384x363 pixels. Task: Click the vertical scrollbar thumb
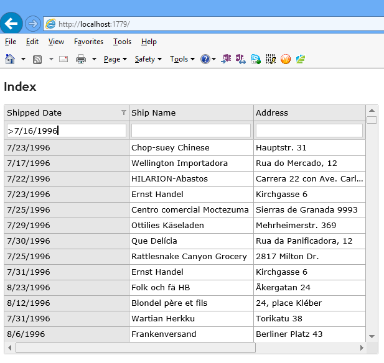372,120
